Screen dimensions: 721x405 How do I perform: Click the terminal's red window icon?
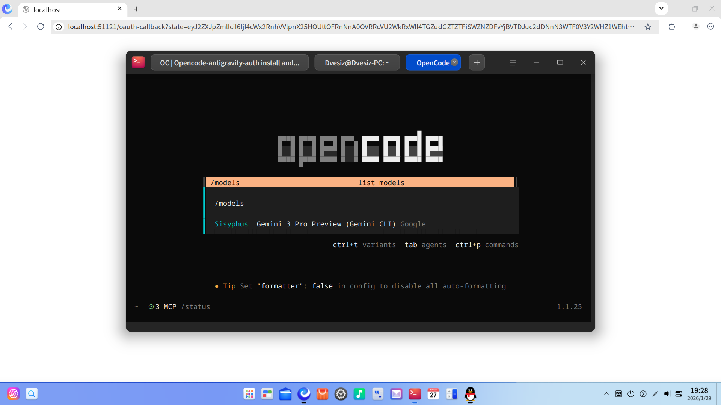pyautogui.click(x=138, y=62)
